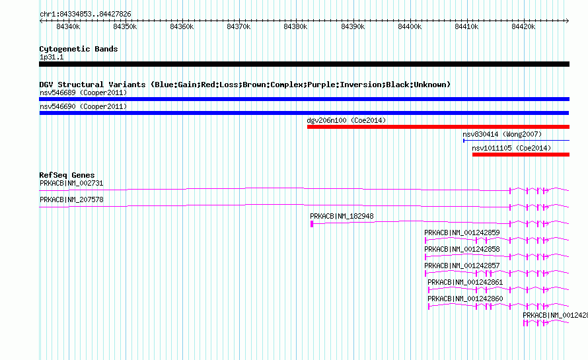Open the nsv546689 (Cooper2011) label
Image resolution: width=588 pixels, height=360 pixels.
83,92
